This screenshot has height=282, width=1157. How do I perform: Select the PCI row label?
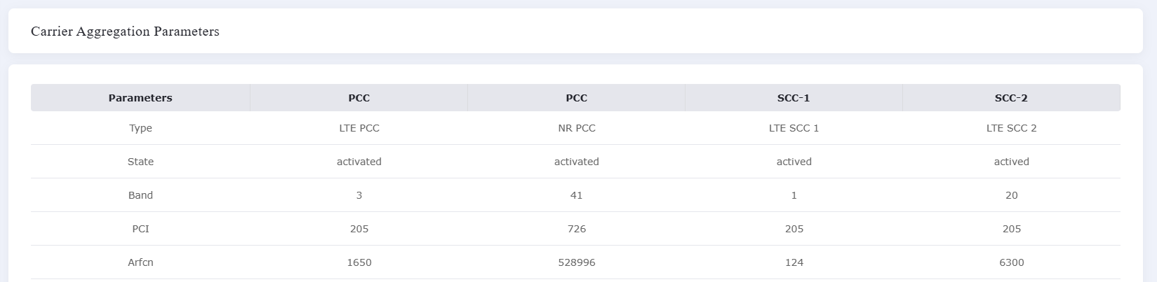pyautogui.click(x=140, y=229)
